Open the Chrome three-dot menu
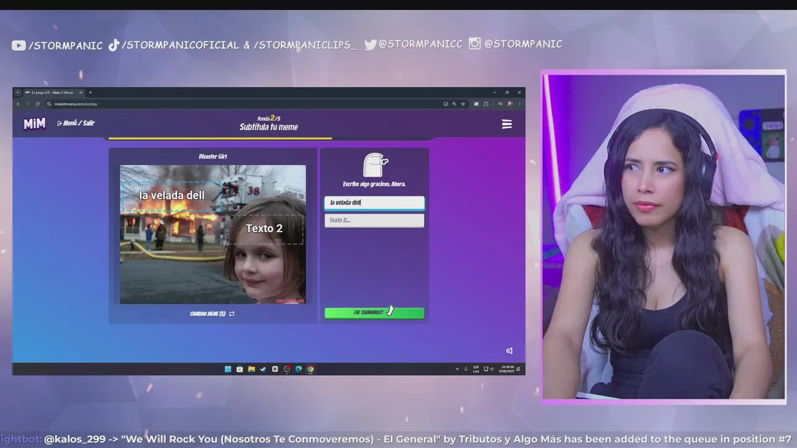797x448 pixels. pyautogui.click(x=519, y=104)
